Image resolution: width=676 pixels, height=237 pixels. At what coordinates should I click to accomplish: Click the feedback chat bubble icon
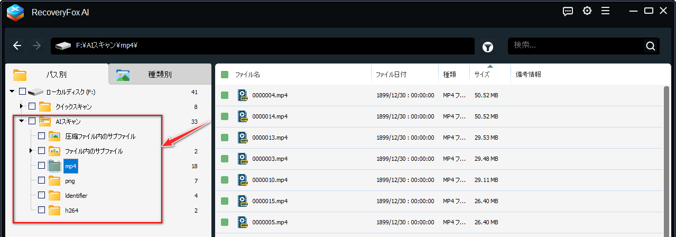pos(568,11)
